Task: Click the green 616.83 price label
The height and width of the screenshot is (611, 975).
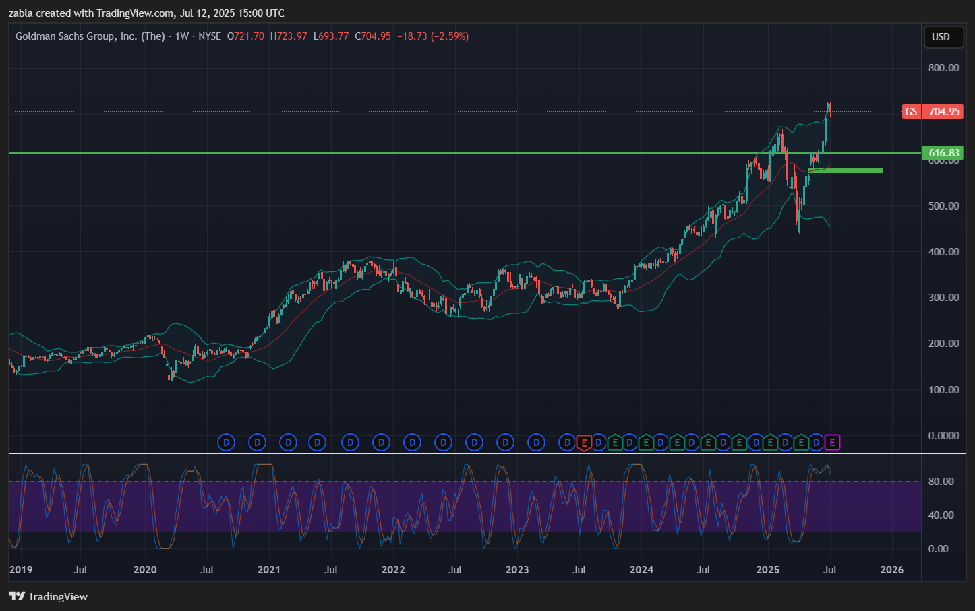Action: click(x=943, y=153)
